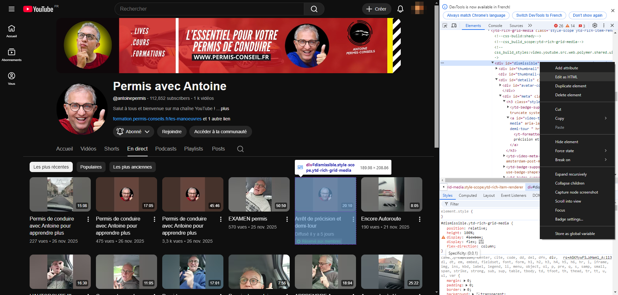Open more options for the Encore Autoroute video
Viewport: 618px width, 295px height.
tap(419, 219)
